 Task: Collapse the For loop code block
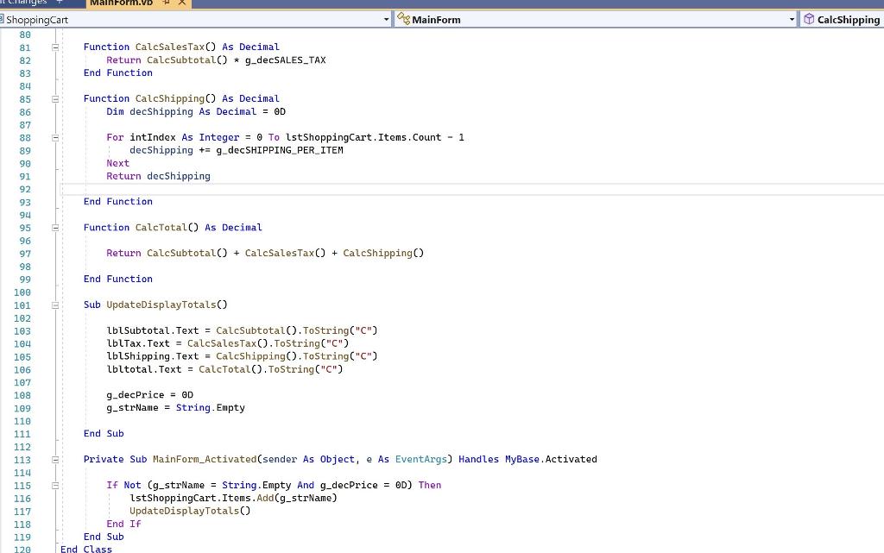point(54,137)
